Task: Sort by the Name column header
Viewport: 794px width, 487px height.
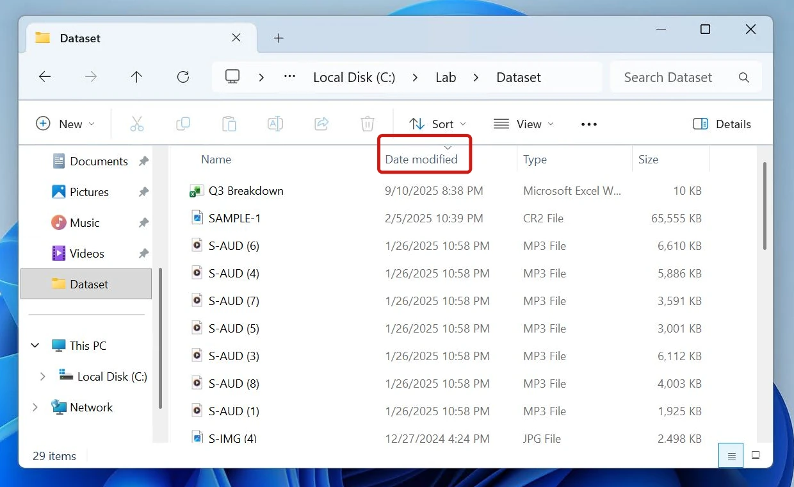Action: 216,160
